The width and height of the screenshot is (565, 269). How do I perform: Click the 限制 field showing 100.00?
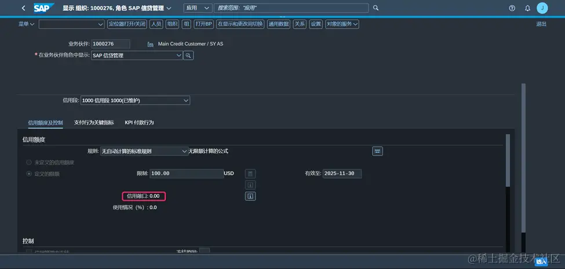pyautogui.click(x=186, y=174)
